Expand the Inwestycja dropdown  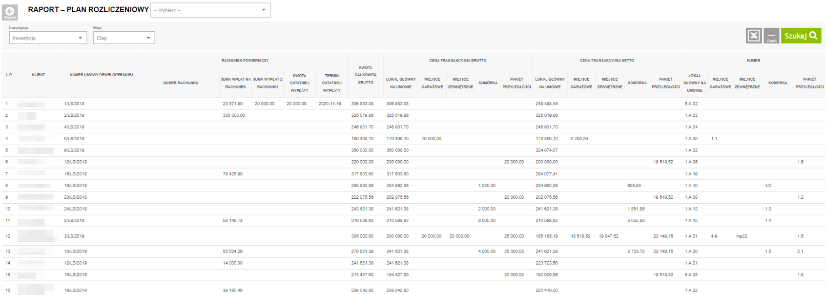pyautogui.click(x=48, y=38)
